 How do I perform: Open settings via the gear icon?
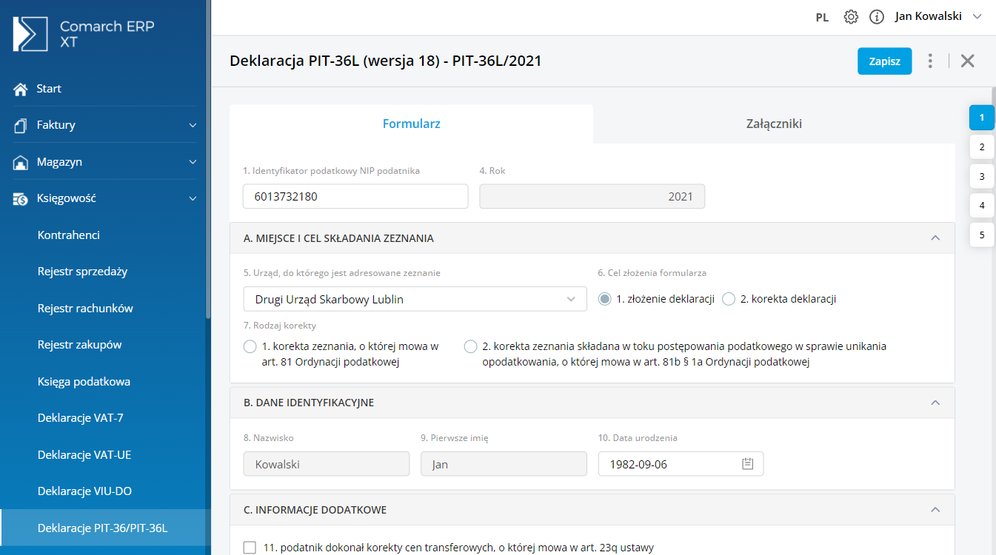pos(851,17)
